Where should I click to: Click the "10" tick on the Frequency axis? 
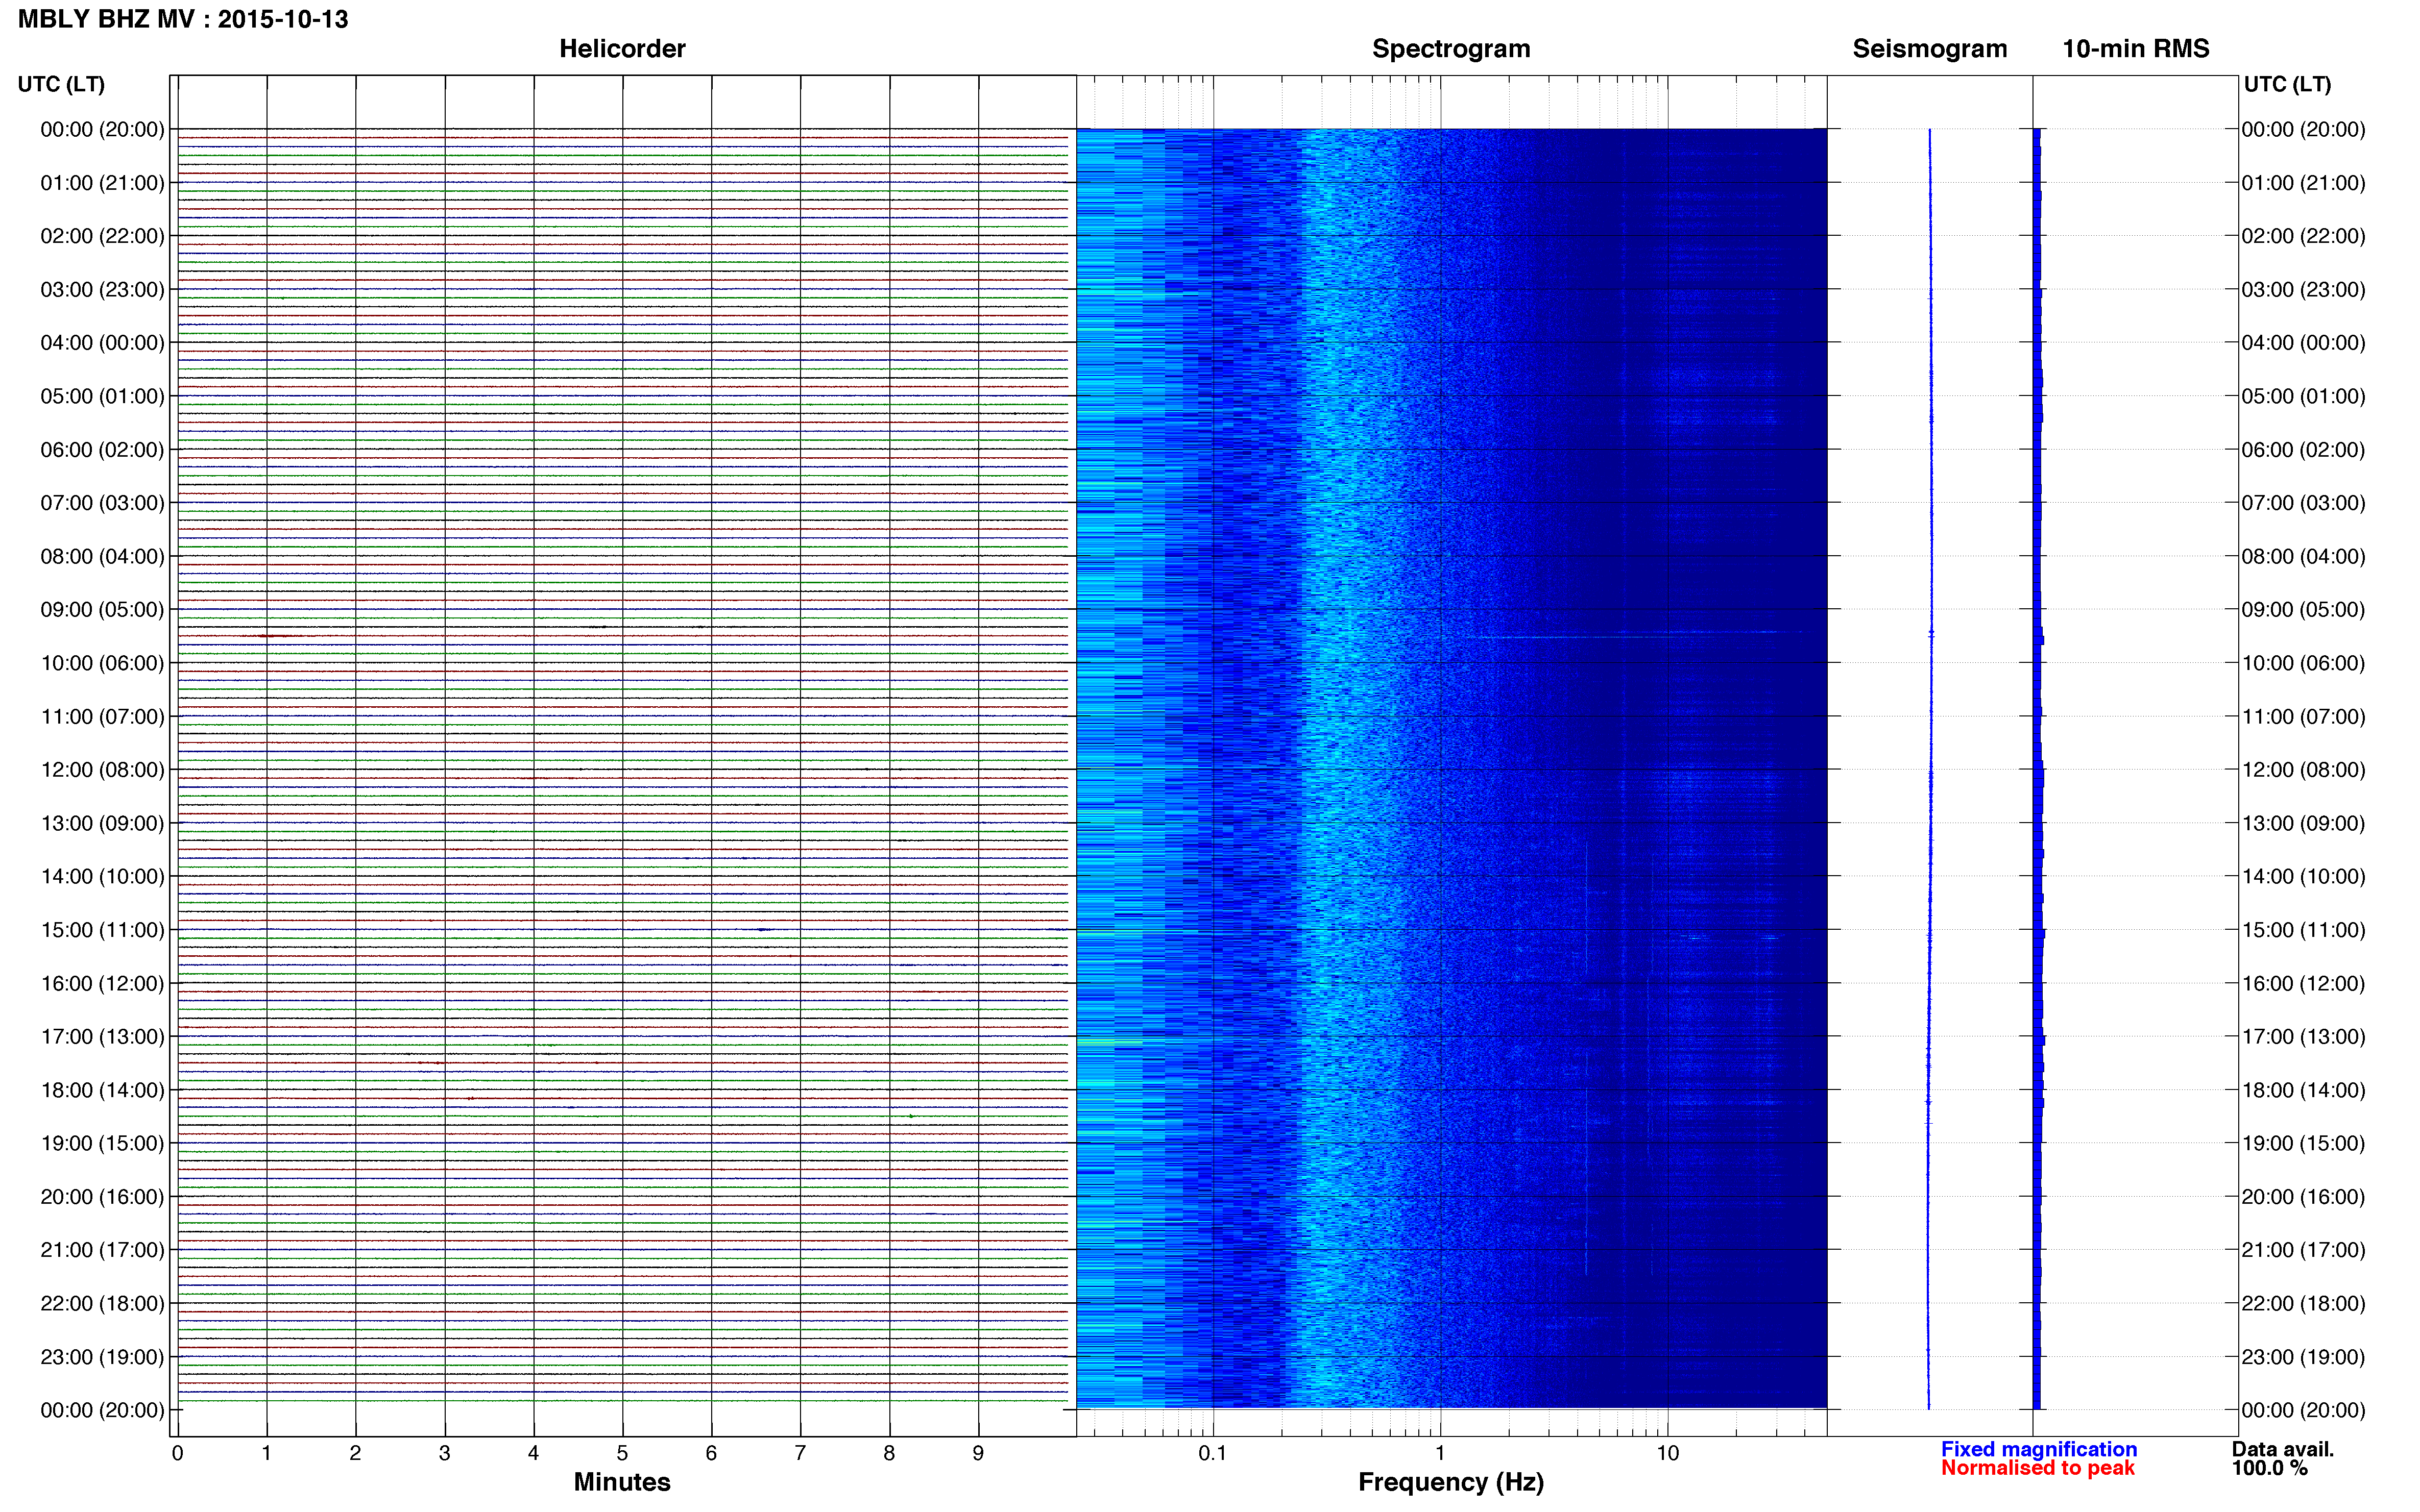1667,1453
